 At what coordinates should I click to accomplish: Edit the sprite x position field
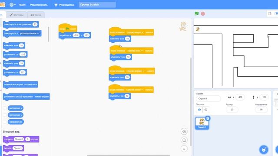[240, 97]
